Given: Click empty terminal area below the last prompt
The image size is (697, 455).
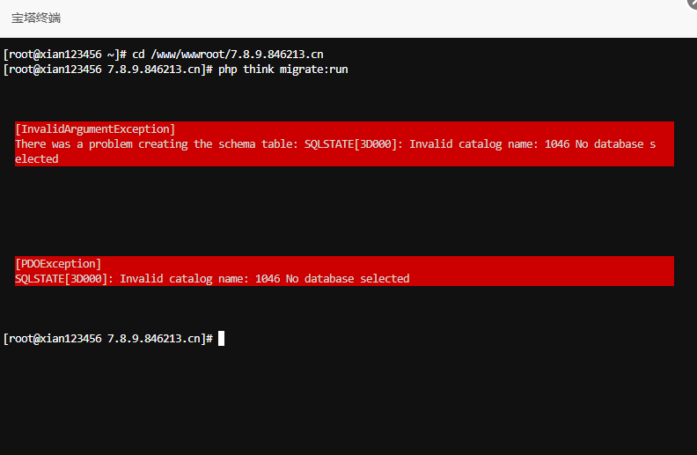Looking at the screenshot, I should (343, 400).
